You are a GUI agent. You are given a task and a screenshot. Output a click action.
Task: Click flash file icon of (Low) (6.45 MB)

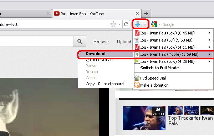(137, 33)
